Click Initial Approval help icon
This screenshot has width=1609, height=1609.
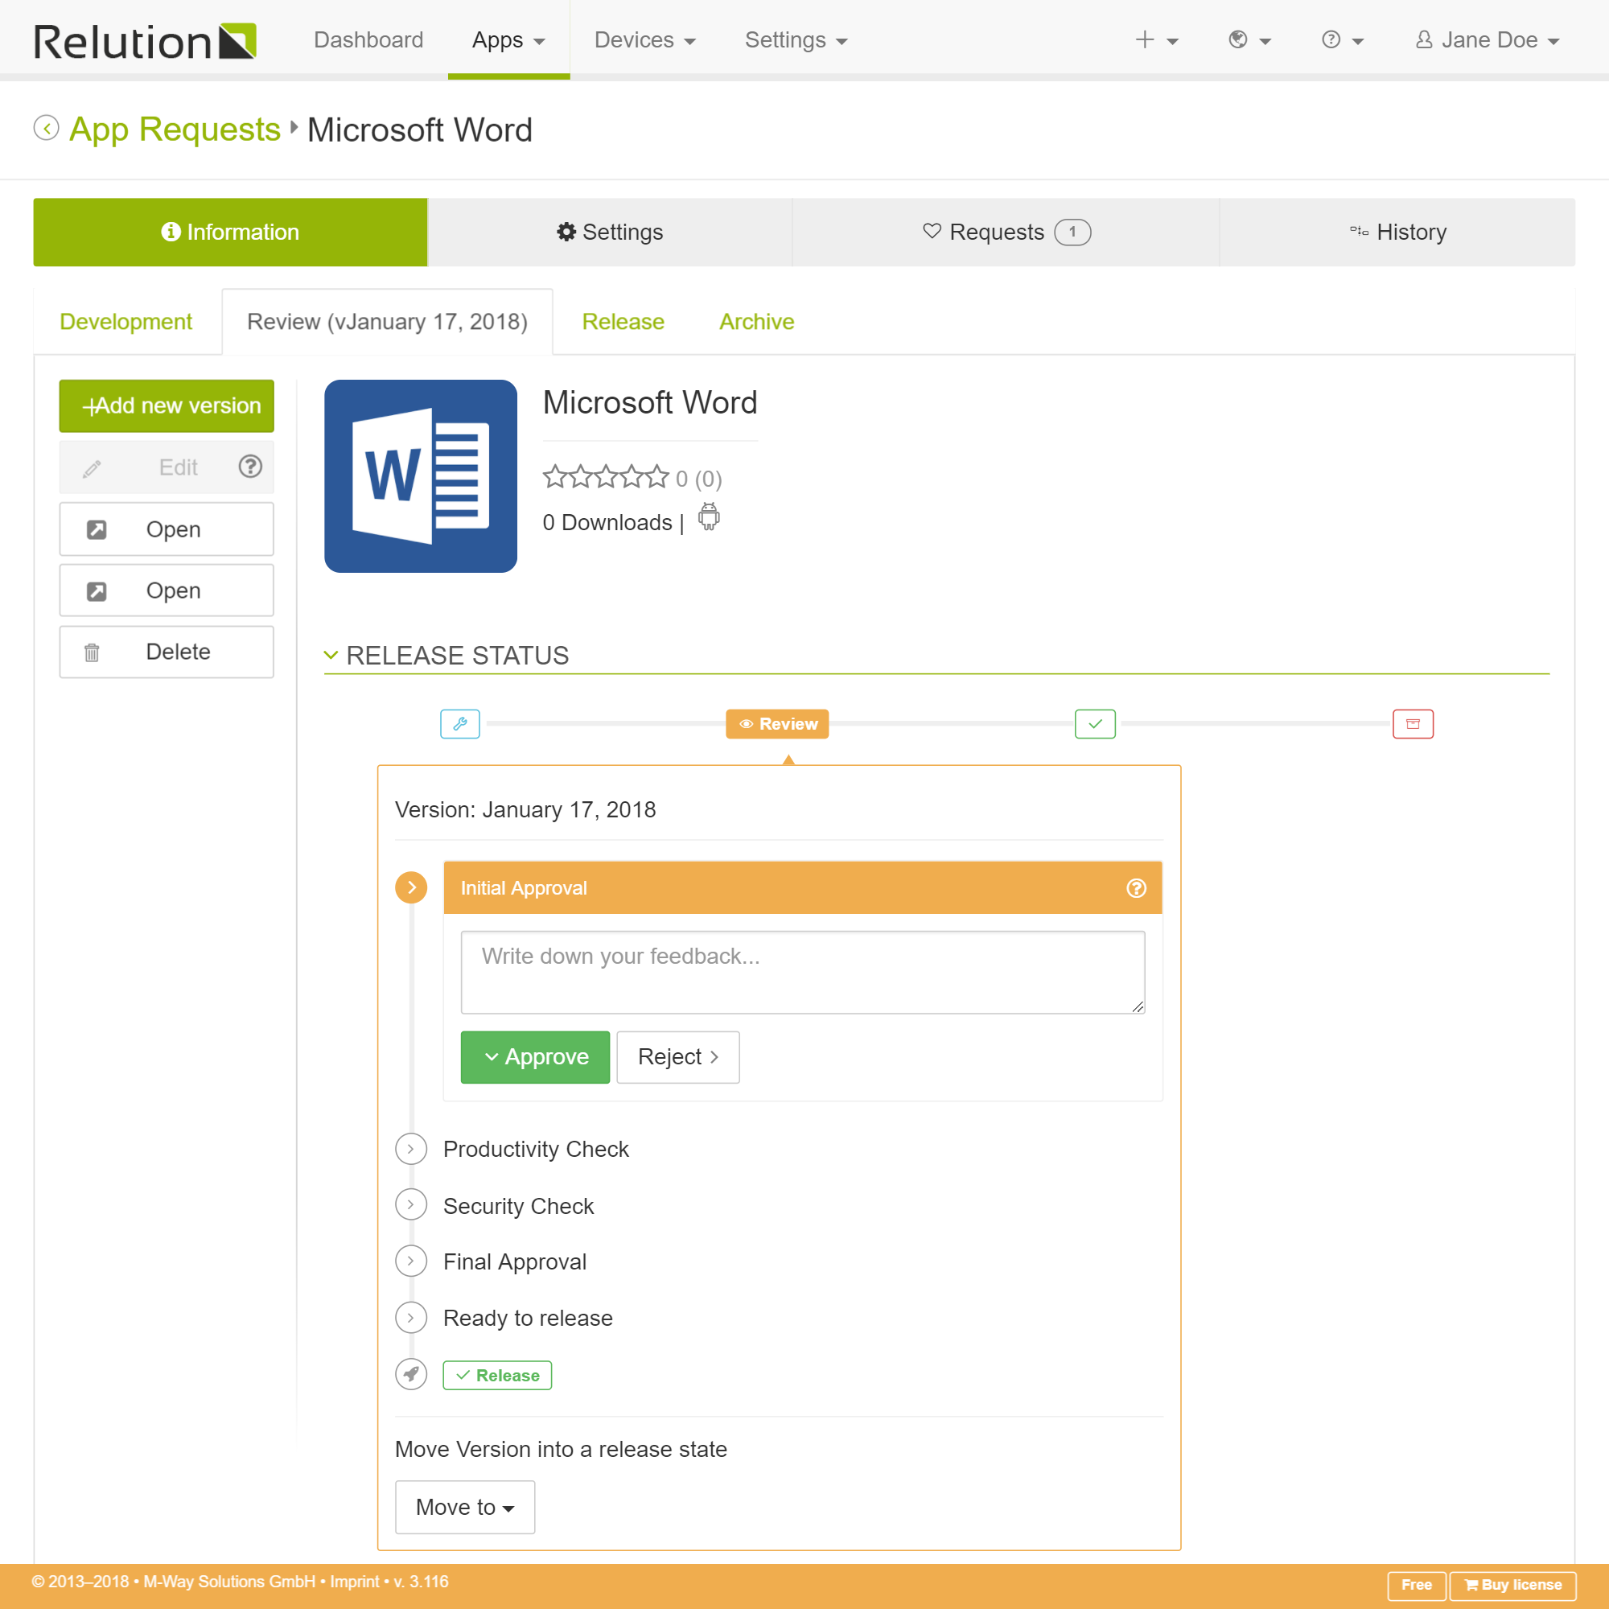pos(1136,888)
